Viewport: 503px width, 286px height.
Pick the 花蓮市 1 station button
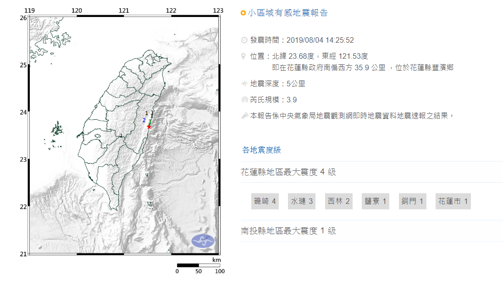click(453, 202)
